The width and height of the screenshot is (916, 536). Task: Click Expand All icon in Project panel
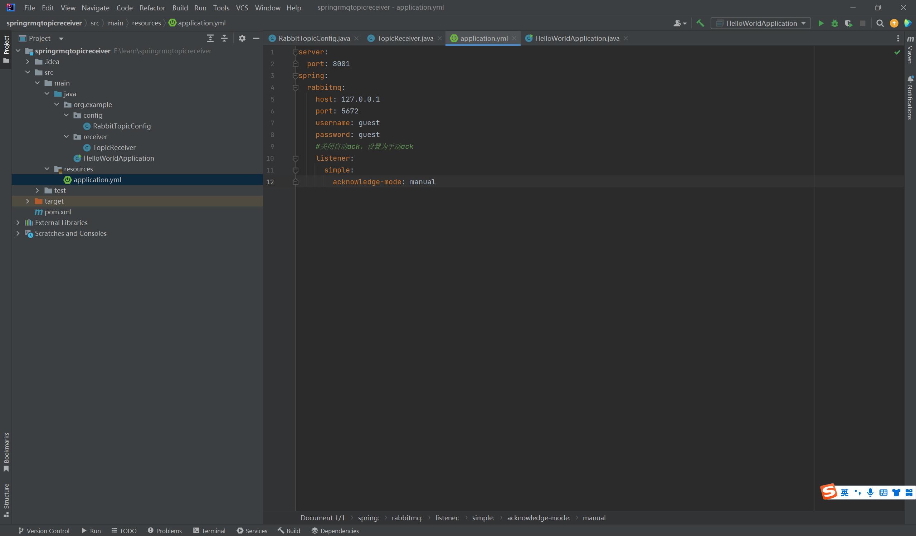coord(210,38)
